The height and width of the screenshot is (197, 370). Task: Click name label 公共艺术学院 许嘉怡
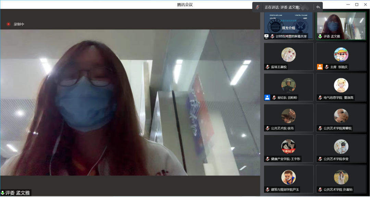(x=338, y=189)
